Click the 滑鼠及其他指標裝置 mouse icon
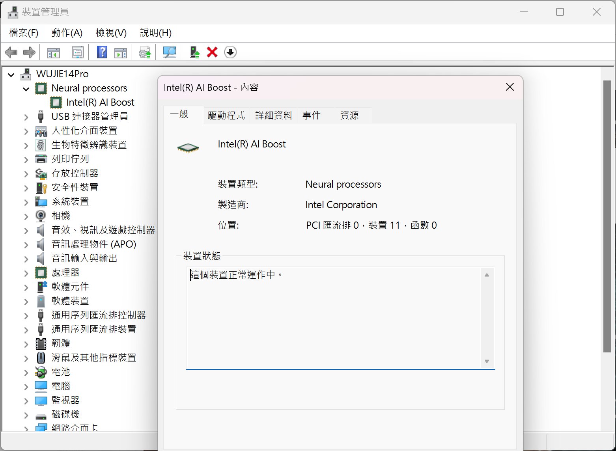Image resolution: width=616 pixels, height=451 pixels. pyautogui.click(x=41, y=358)
